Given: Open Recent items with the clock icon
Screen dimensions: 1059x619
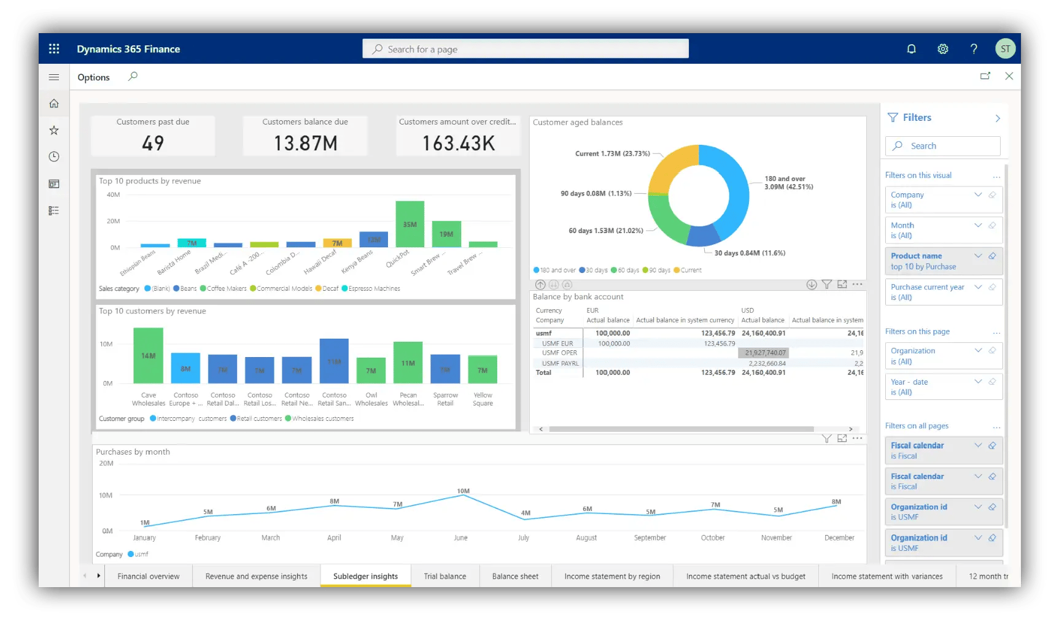Looking at the screenshot, I should click(x=54, y=156).
